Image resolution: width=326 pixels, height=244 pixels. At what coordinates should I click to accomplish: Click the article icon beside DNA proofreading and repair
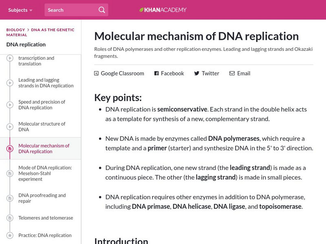point(10,198)
